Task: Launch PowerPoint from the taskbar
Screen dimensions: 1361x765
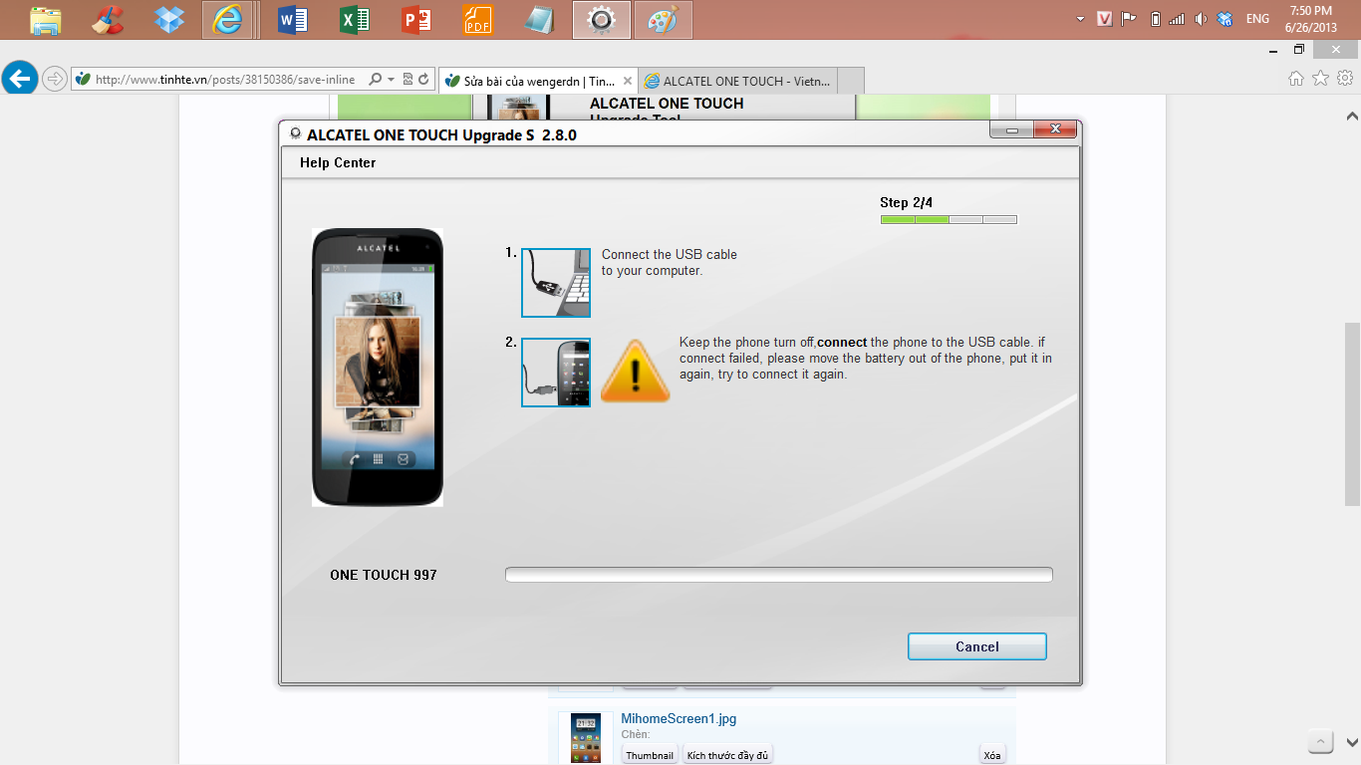Action: [416, 19]
